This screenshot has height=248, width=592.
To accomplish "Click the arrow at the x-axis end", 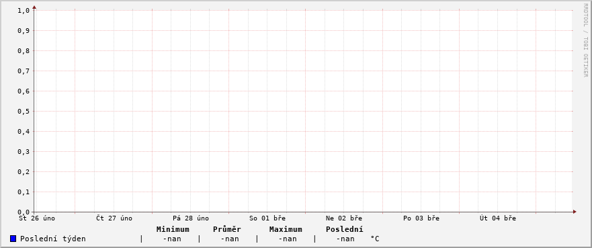I will pos(575,212).
